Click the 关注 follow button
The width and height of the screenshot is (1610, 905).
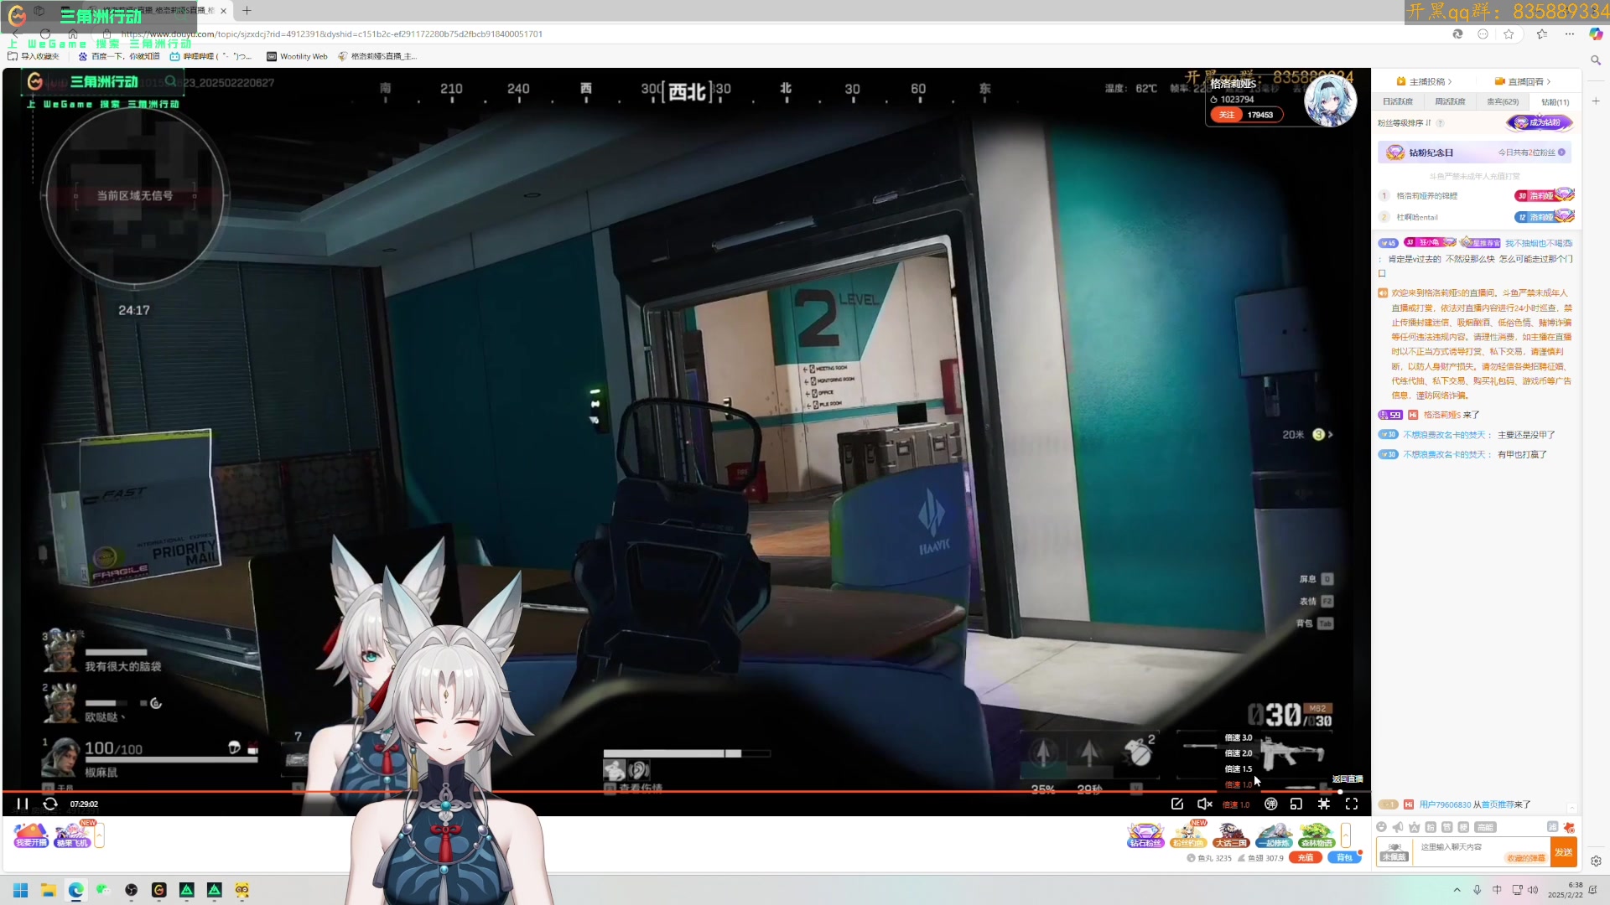[x=1227, y=115]
